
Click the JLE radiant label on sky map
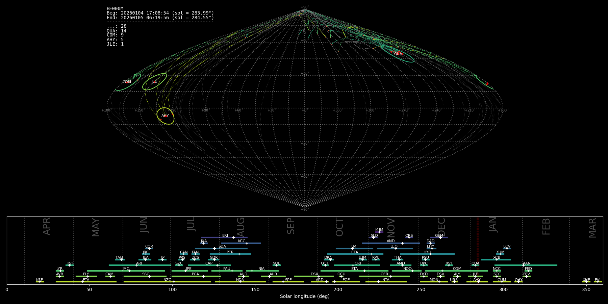click(154, 82)
